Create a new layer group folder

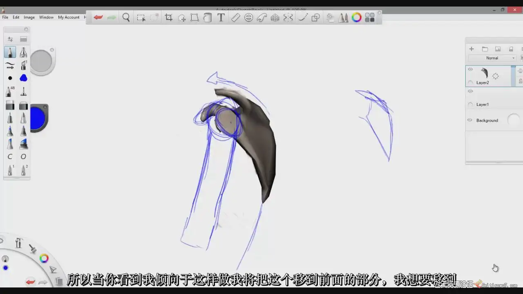[x=485, y=49]
